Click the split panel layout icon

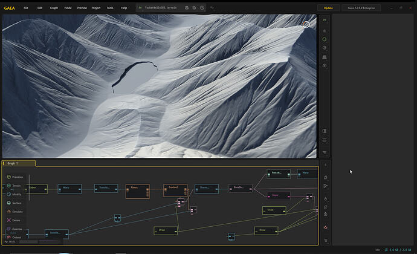(x=325, y=131)
